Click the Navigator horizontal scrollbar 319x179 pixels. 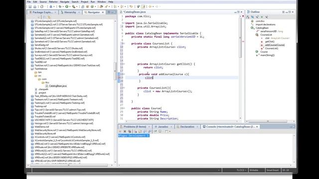[x=69, y=166]
